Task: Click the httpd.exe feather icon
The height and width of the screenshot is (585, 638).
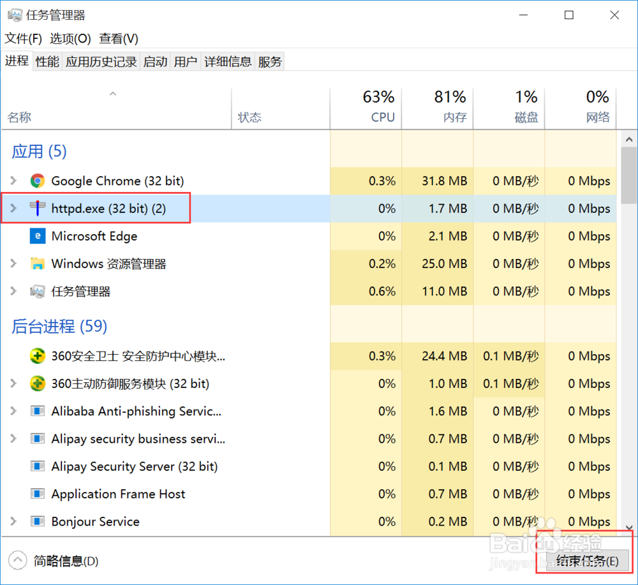Action: tap(38, 208)
